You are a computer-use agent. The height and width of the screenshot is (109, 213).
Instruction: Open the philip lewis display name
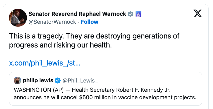(38, 80)
